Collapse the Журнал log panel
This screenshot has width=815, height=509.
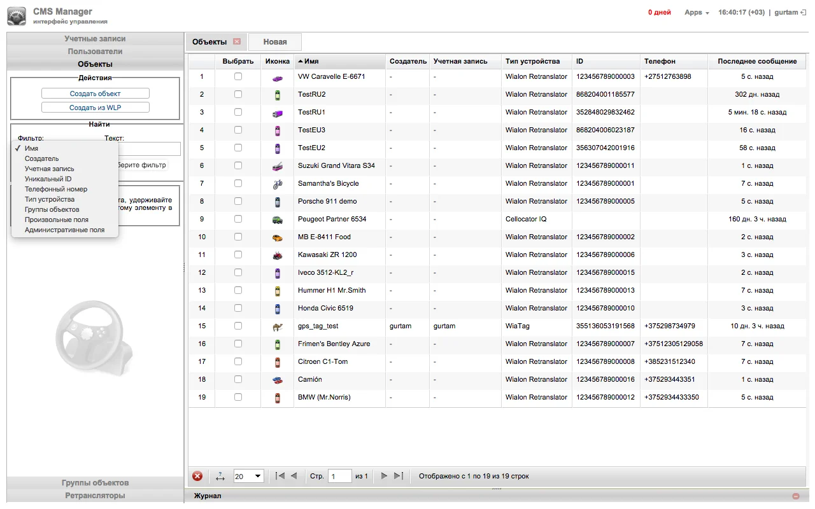click(x=796, y=496)
